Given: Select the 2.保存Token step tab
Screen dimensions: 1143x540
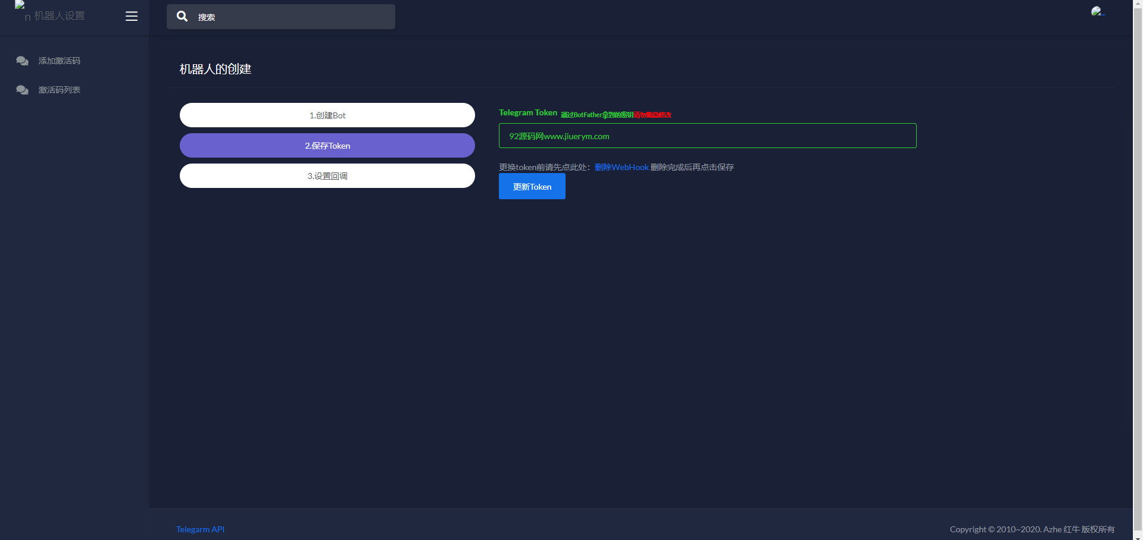Looking at the screenshot, I should (327, 146).
